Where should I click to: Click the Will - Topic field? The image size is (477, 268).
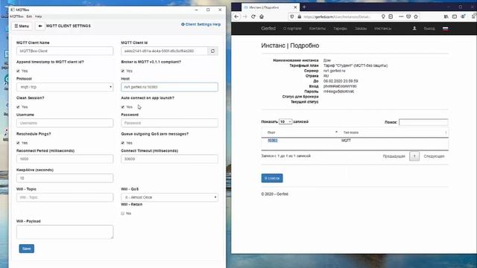65,197
